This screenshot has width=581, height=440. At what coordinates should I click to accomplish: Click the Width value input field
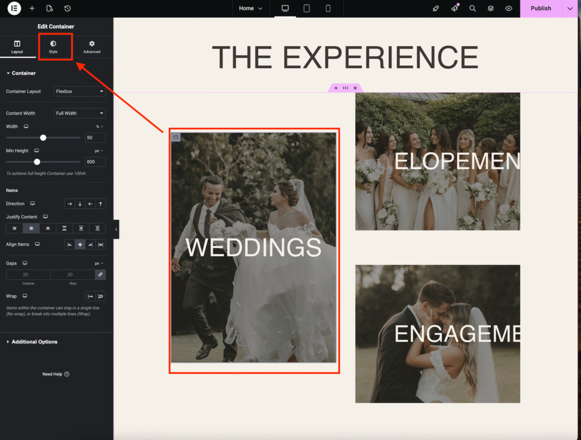tap(95, 138)
